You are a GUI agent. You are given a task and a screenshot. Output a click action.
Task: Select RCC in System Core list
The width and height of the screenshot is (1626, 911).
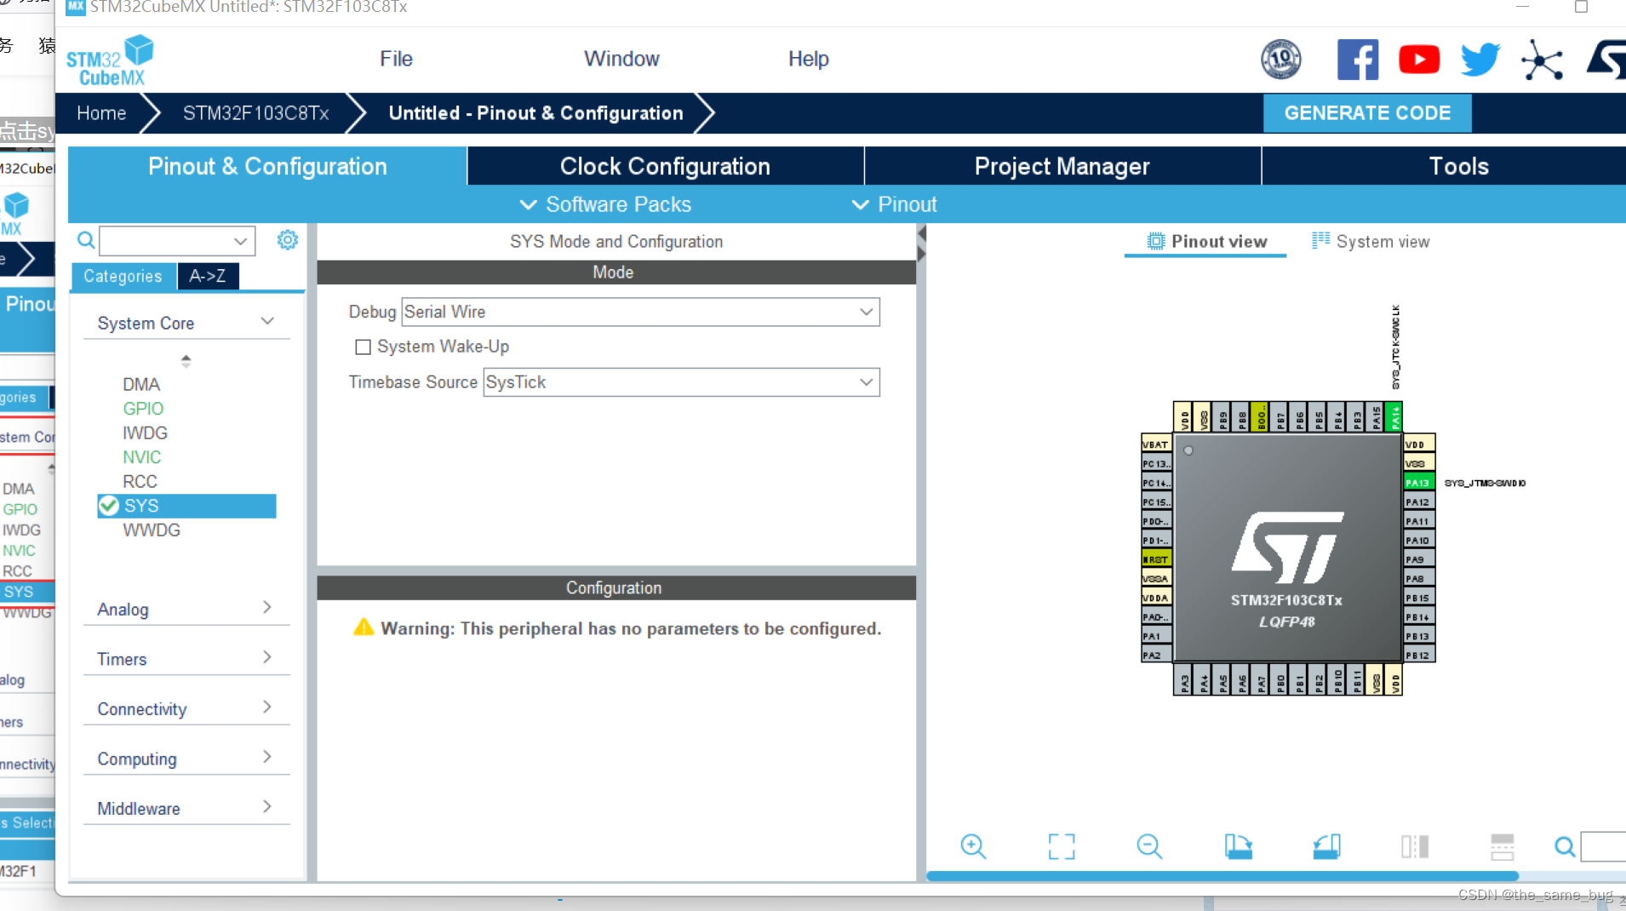click(140, 481)
